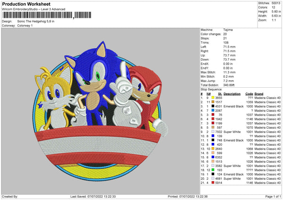283x200 pixels.
Task: Click the St. column header
Action: pyautogui.click(x=220, y=94)
